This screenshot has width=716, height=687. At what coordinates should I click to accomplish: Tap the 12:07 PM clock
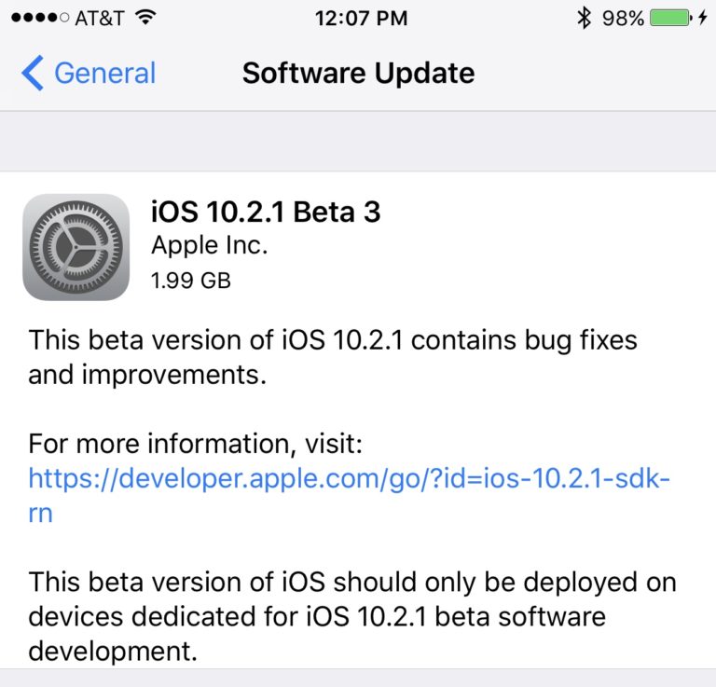point(361,19)
